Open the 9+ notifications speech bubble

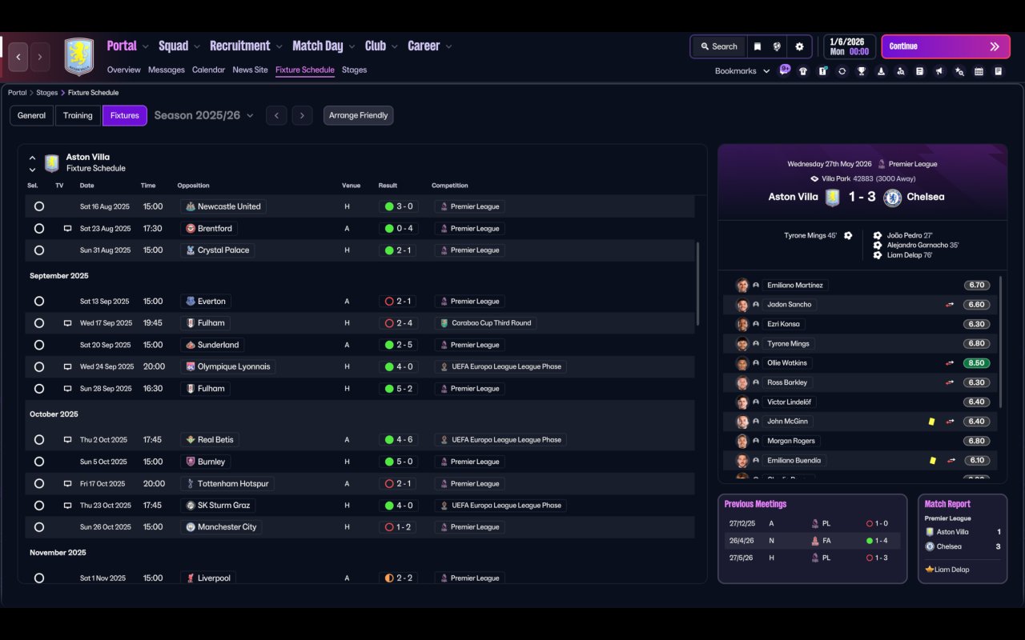click(x=785, y=70)
